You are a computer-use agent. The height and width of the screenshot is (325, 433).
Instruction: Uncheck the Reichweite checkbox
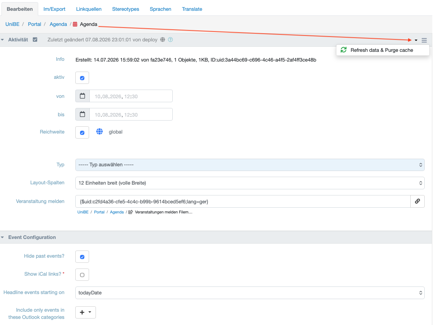82,132
